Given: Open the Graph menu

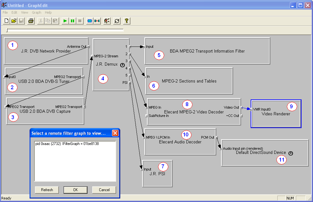Looking at the screenshot, I should [37, 12].
